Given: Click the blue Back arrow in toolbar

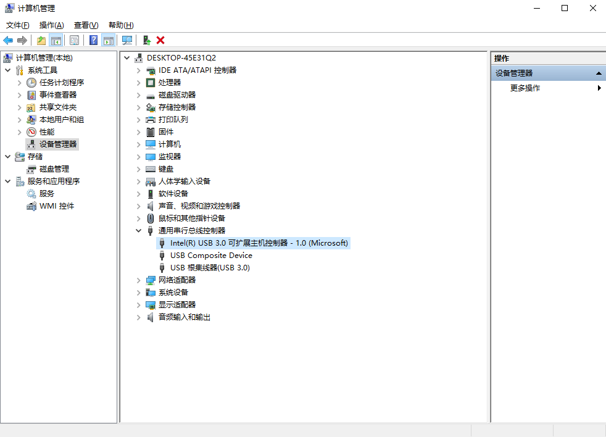Looking at the screenshot, I should point(8,40).
